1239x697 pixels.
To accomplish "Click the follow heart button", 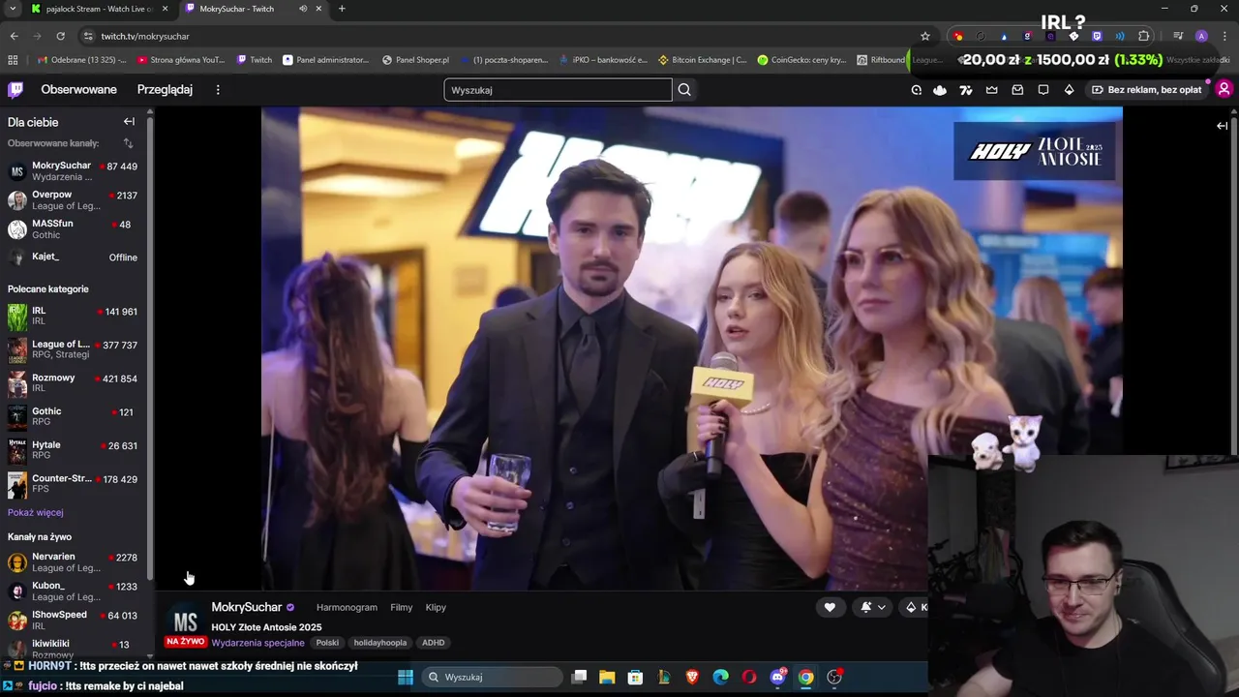I will click(x=830, y=607).
